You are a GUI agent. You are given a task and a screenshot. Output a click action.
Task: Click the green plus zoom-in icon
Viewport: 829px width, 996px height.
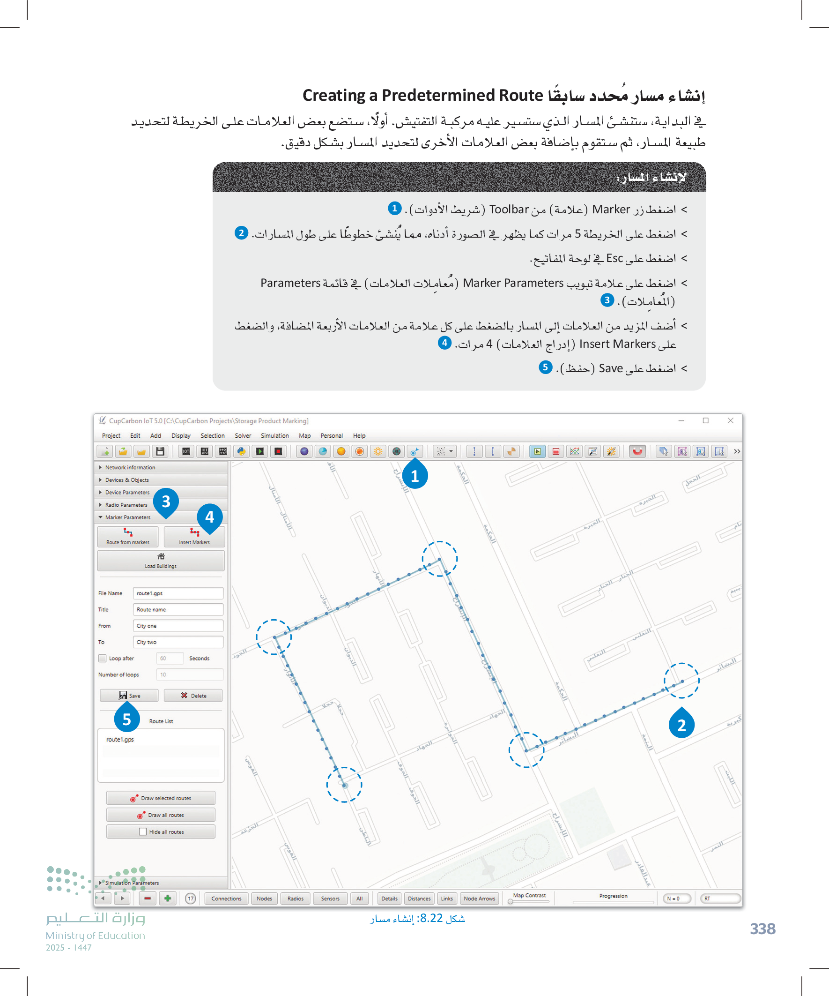coord(167,898)
